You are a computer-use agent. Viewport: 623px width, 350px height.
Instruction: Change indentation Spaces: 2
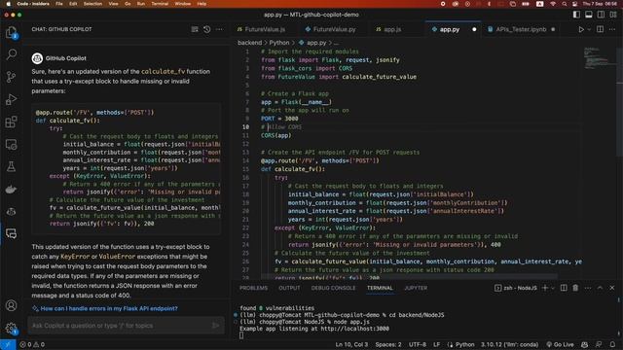[387, 344]
